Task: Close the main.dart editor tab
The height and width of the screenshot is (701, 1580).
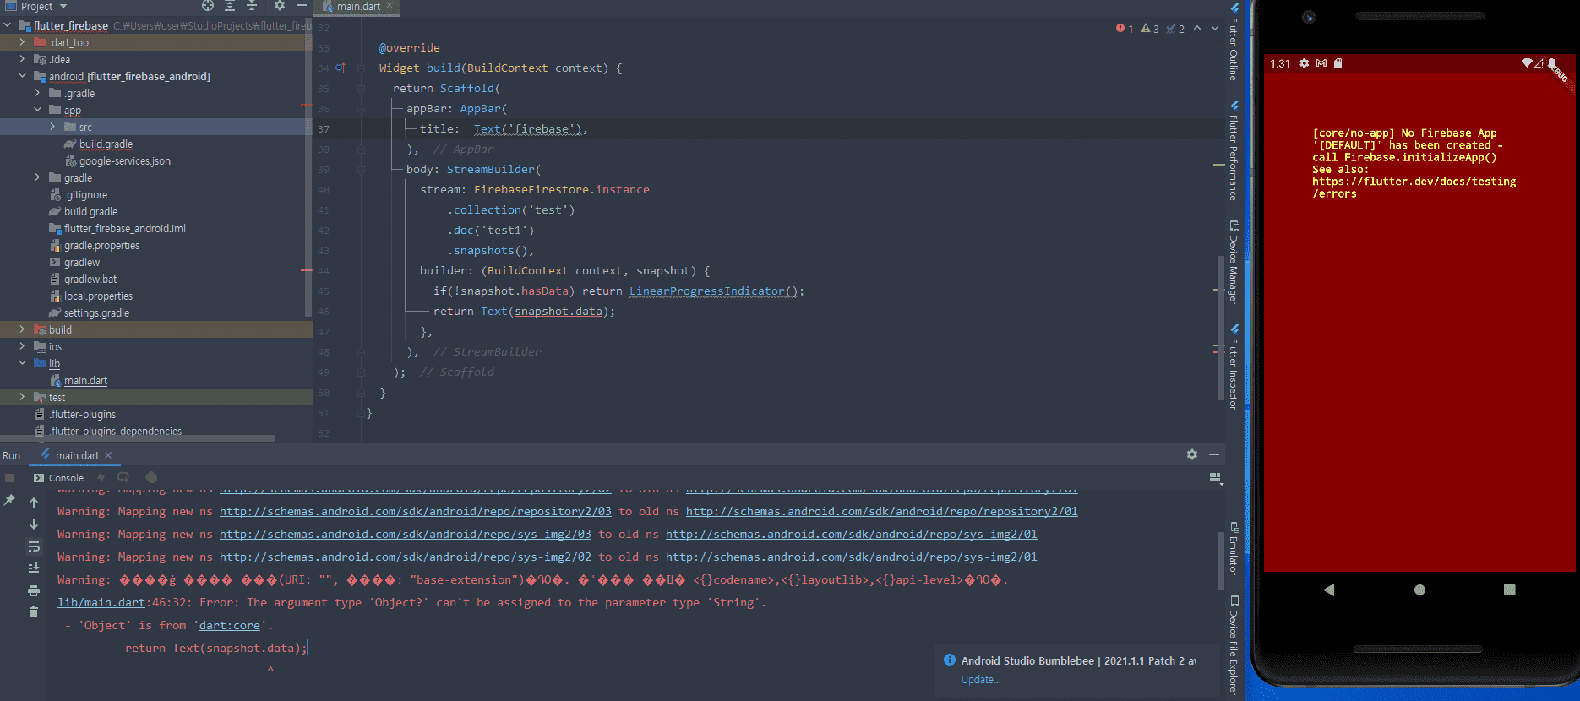Action: pyautogui.click(x=390, y=6)
